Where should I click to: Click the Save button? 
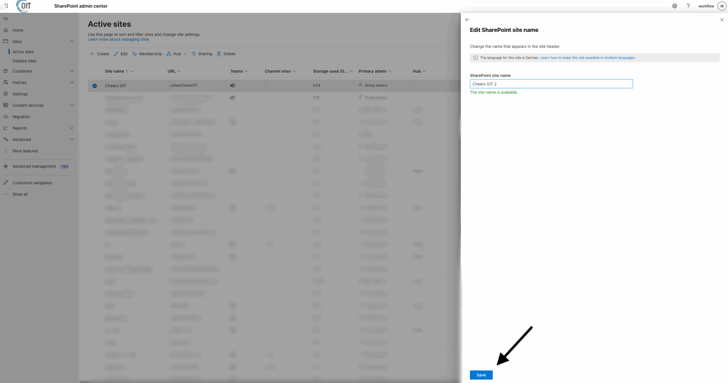coord(481,375)
